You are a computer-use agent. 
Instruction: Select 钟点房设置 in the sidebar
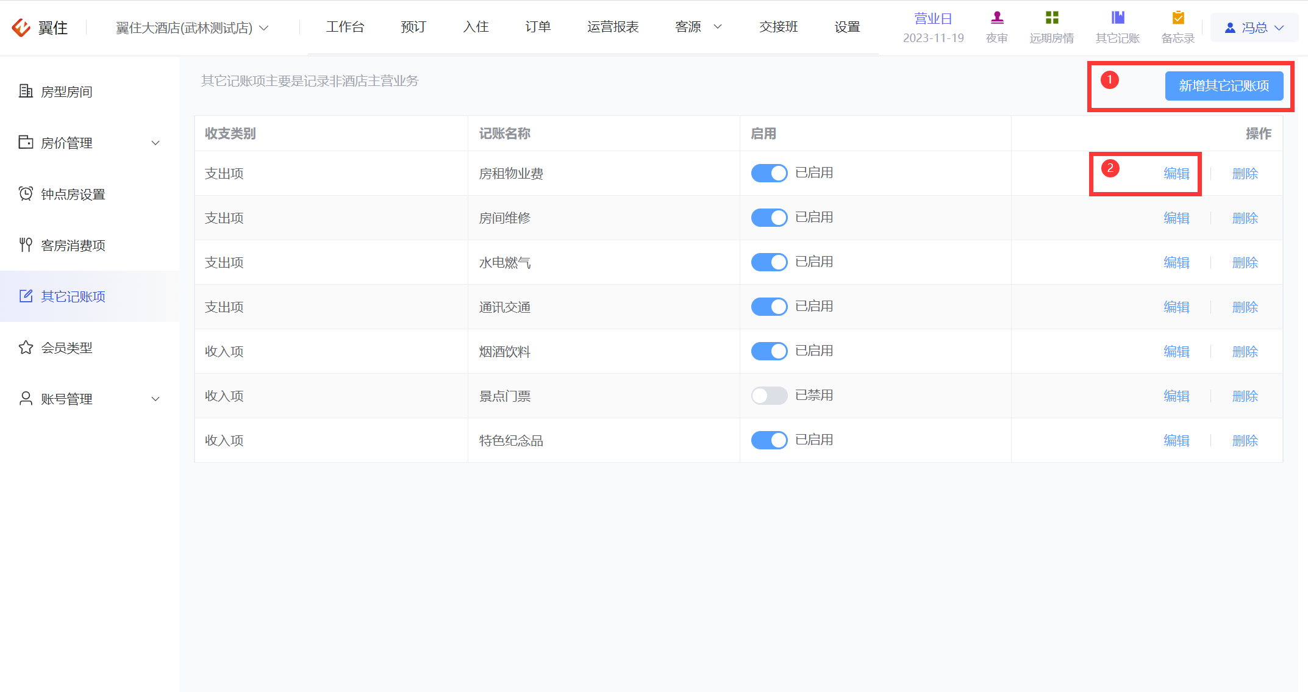(x=90, y=194)
